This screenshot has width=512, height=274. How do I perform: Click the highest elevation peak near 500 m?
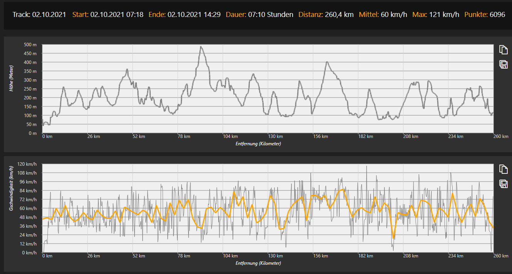tap(201, 47)
